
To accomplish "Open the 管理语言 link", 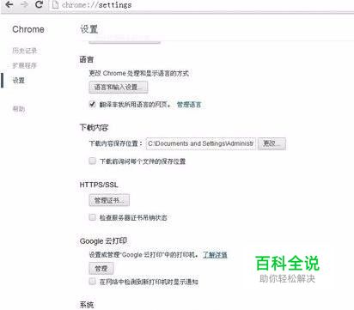I will click(189, 105).
